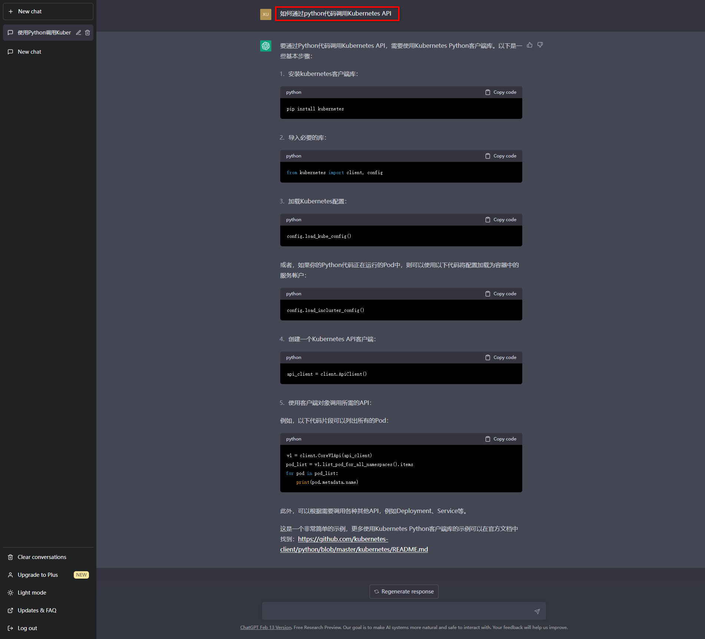Screen dimensions: 705x639
Task: Click the ChatGPT logo avatar
Action: [266, 46]
